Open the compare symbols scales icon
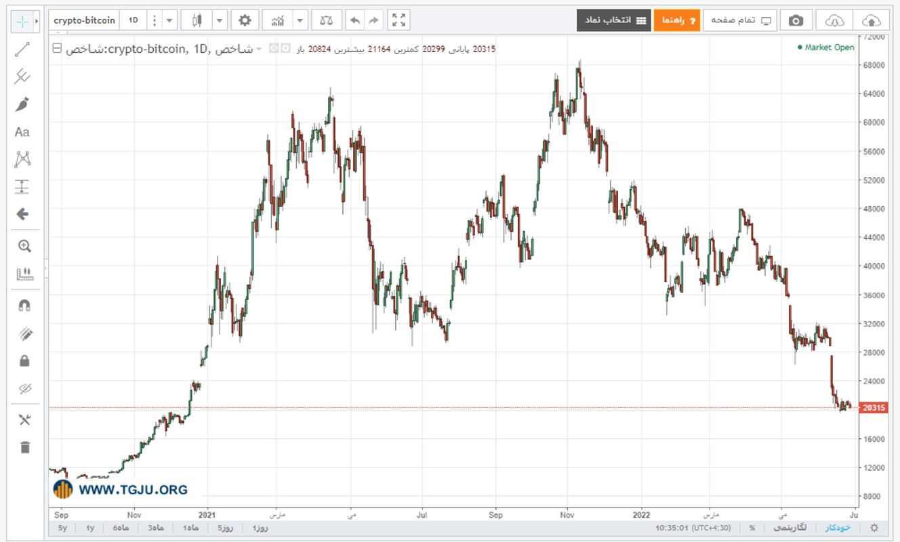Screen dimensions: 900x542 [x=326, y=20]
